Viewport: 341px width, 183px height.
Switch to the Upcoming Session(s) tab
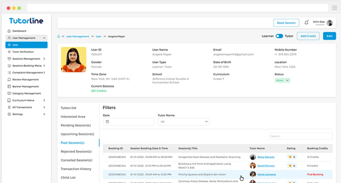point(77,134)
